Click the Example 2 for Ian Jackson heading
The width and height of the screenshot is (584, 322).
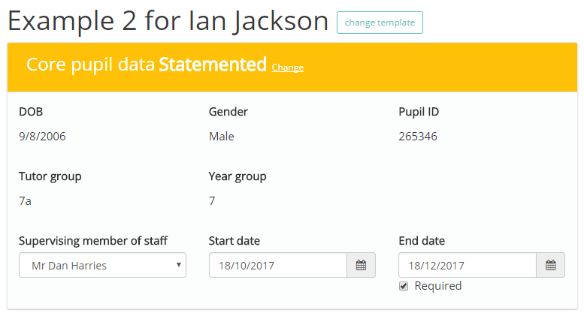[x=168, y=21]
